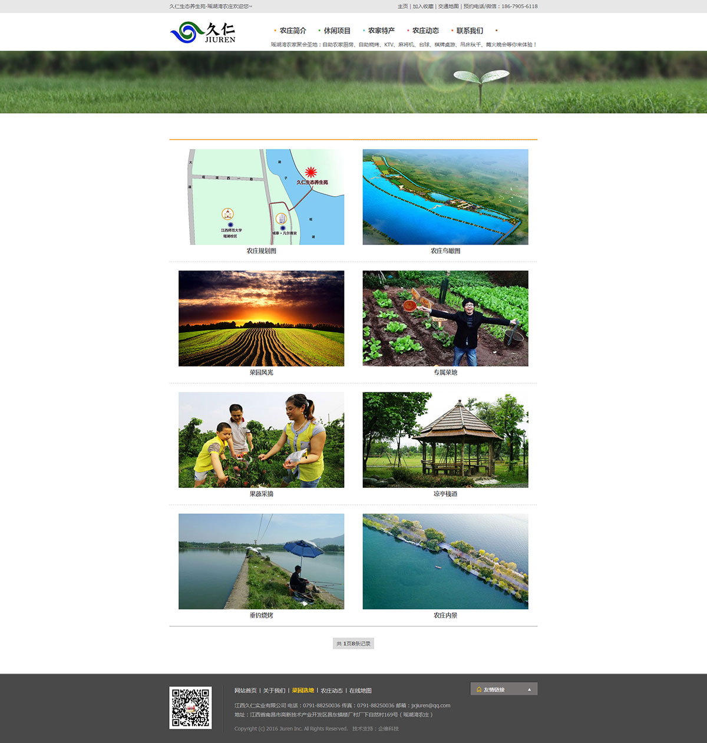Open the 交通地图 link in the top bar
707x743 pixels.
pyautogui.click(x=448, y=6)
